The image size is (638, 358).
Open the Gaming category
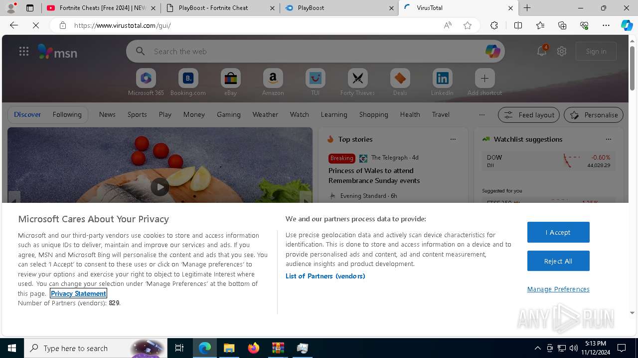tap(229, 114)
